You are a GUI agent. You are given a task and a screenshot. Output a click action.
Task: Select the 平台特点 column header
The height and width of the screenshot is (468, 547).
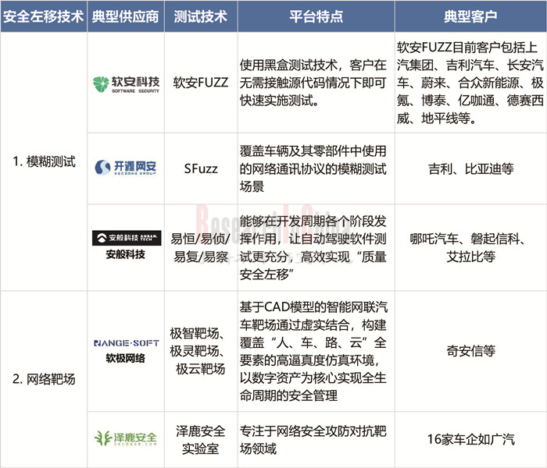point(316,16)
